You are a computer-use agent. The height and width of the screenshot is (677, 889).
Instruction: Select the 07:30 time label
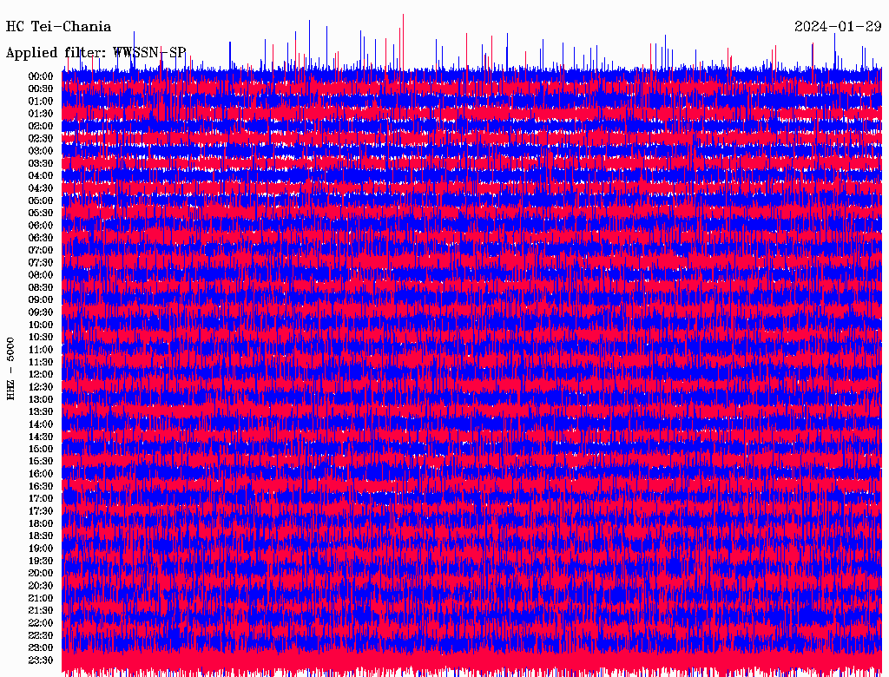[x=41, y=262]
